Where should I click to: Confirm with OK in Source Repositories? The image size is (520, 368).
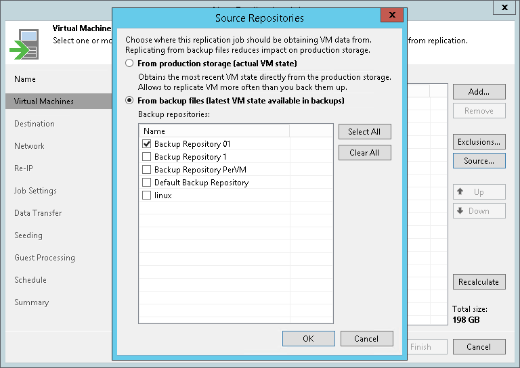point(309,338)
